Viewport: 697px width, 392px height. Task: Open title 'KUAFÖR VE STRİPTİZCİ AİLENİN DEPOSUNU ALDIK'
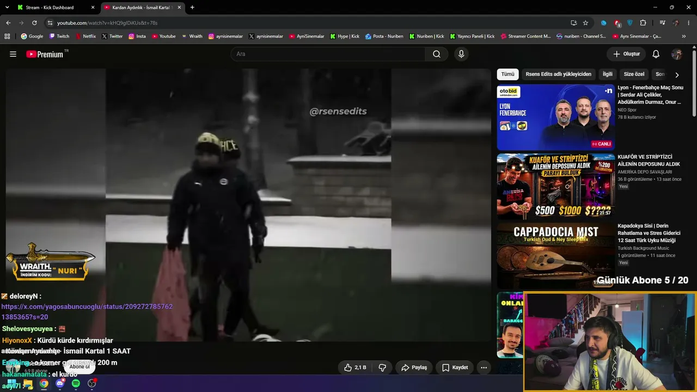[x=649, y=161]
